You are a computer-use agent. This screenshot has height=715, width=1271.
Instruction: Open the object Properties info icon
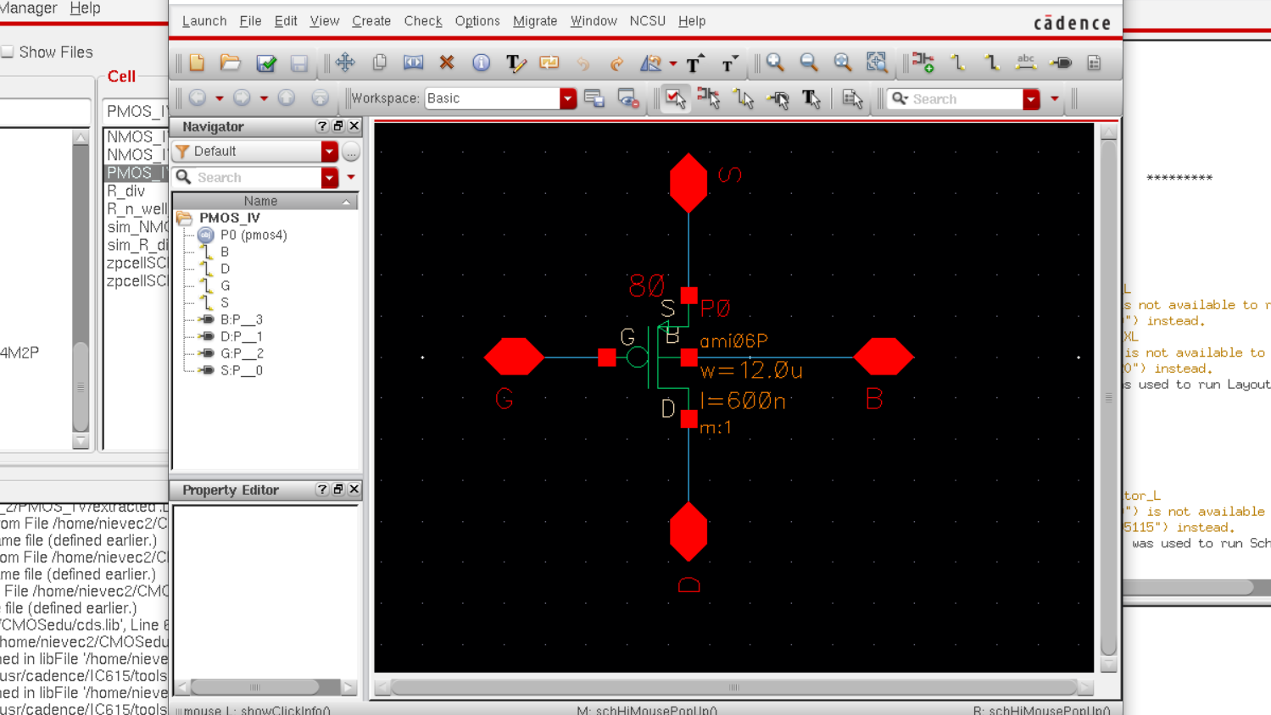[481, 63]
